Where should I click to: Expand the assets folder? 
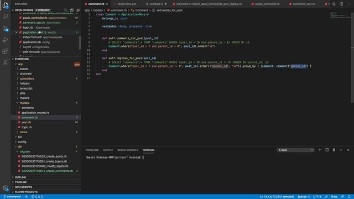pyautogui.click(x=24, y=69)
